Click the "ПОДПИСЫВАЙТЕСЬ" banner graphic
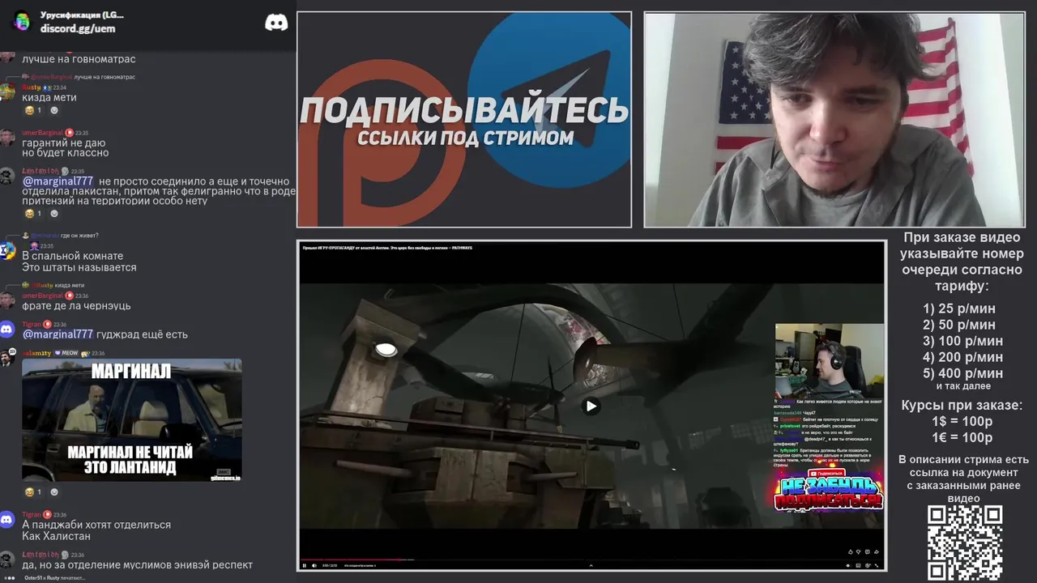1037x583 pixels. pos(464,119)
